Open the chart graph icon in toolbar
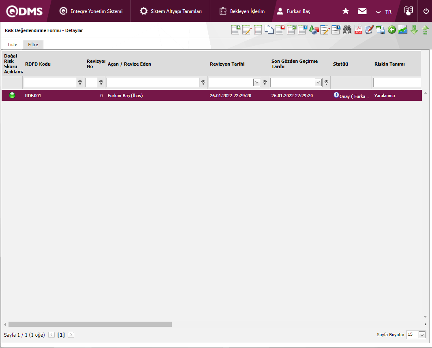 click(402, 30)
